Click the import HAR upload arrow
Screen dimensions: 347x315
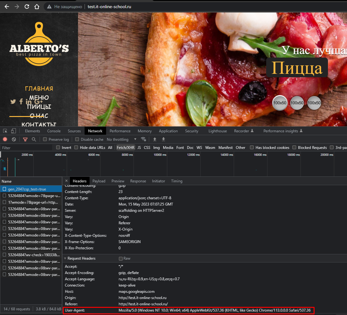point(154,140)
